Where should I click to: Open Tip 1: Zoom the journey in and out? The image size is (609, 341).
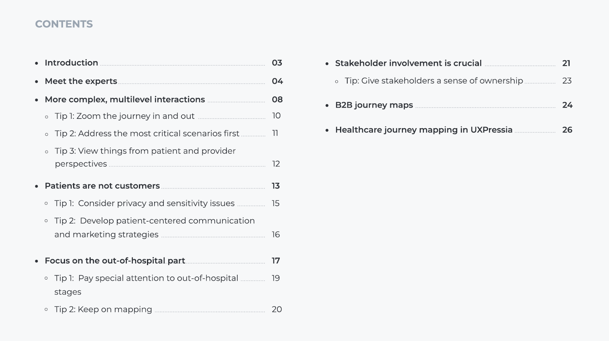[x=125, y=116]
